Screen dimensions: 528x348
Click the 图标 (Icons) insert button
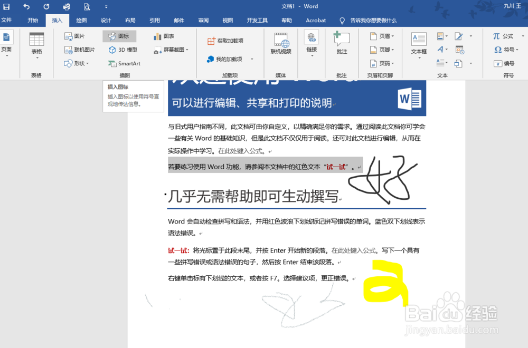119,36
